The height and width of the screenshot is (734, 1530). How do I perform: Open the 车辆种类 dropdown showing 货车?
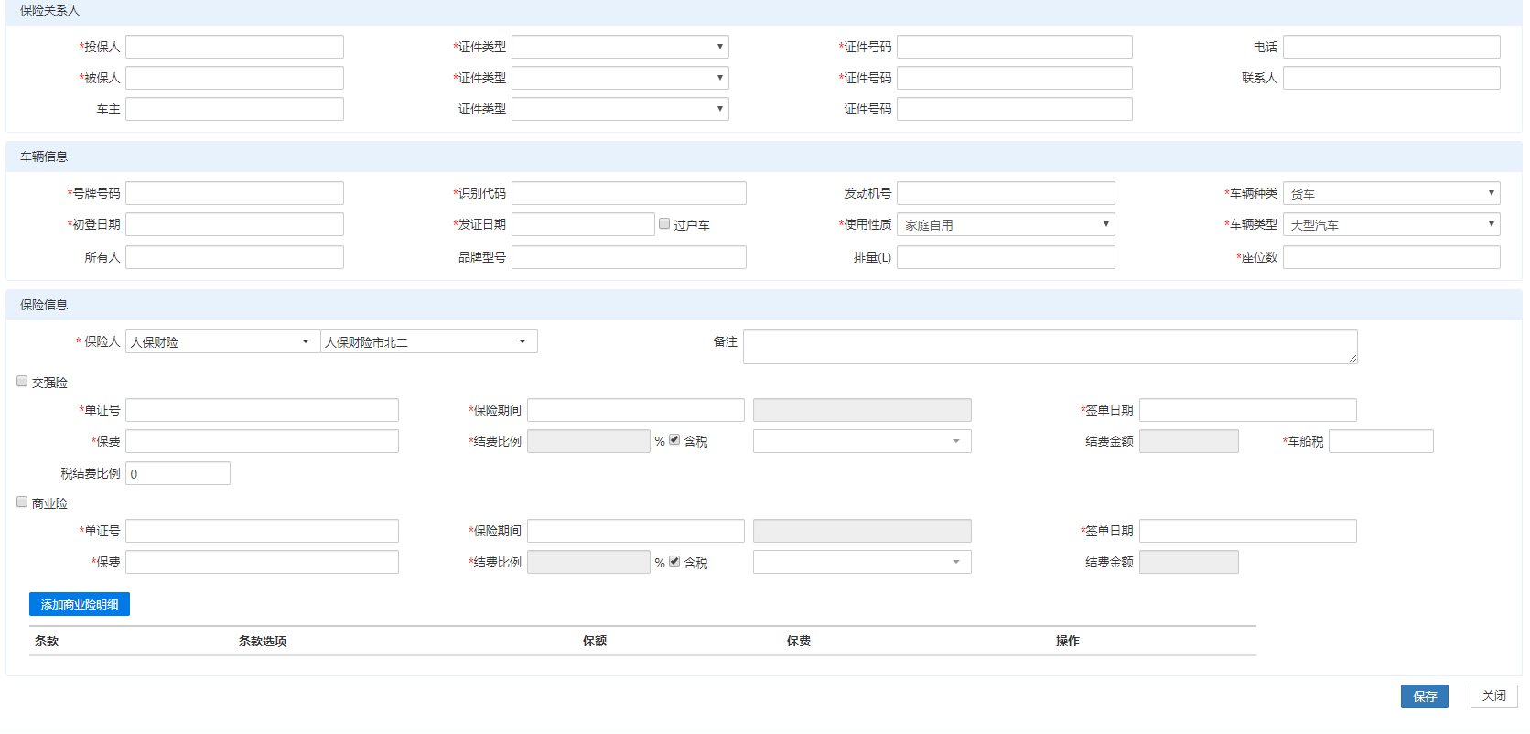pos(1392,193)
